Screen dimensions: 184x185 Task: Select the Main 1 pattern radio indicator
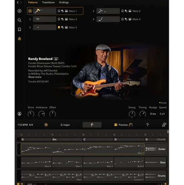coord(30,11)
